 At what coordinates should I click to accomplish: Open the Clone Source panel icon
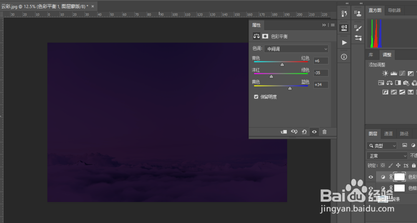(358, 13)
